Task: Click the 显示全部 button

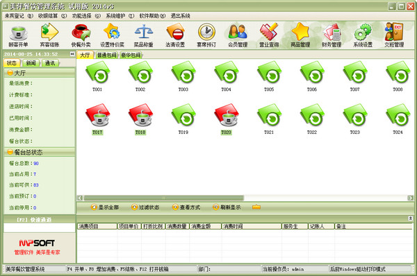Action: 105,207
